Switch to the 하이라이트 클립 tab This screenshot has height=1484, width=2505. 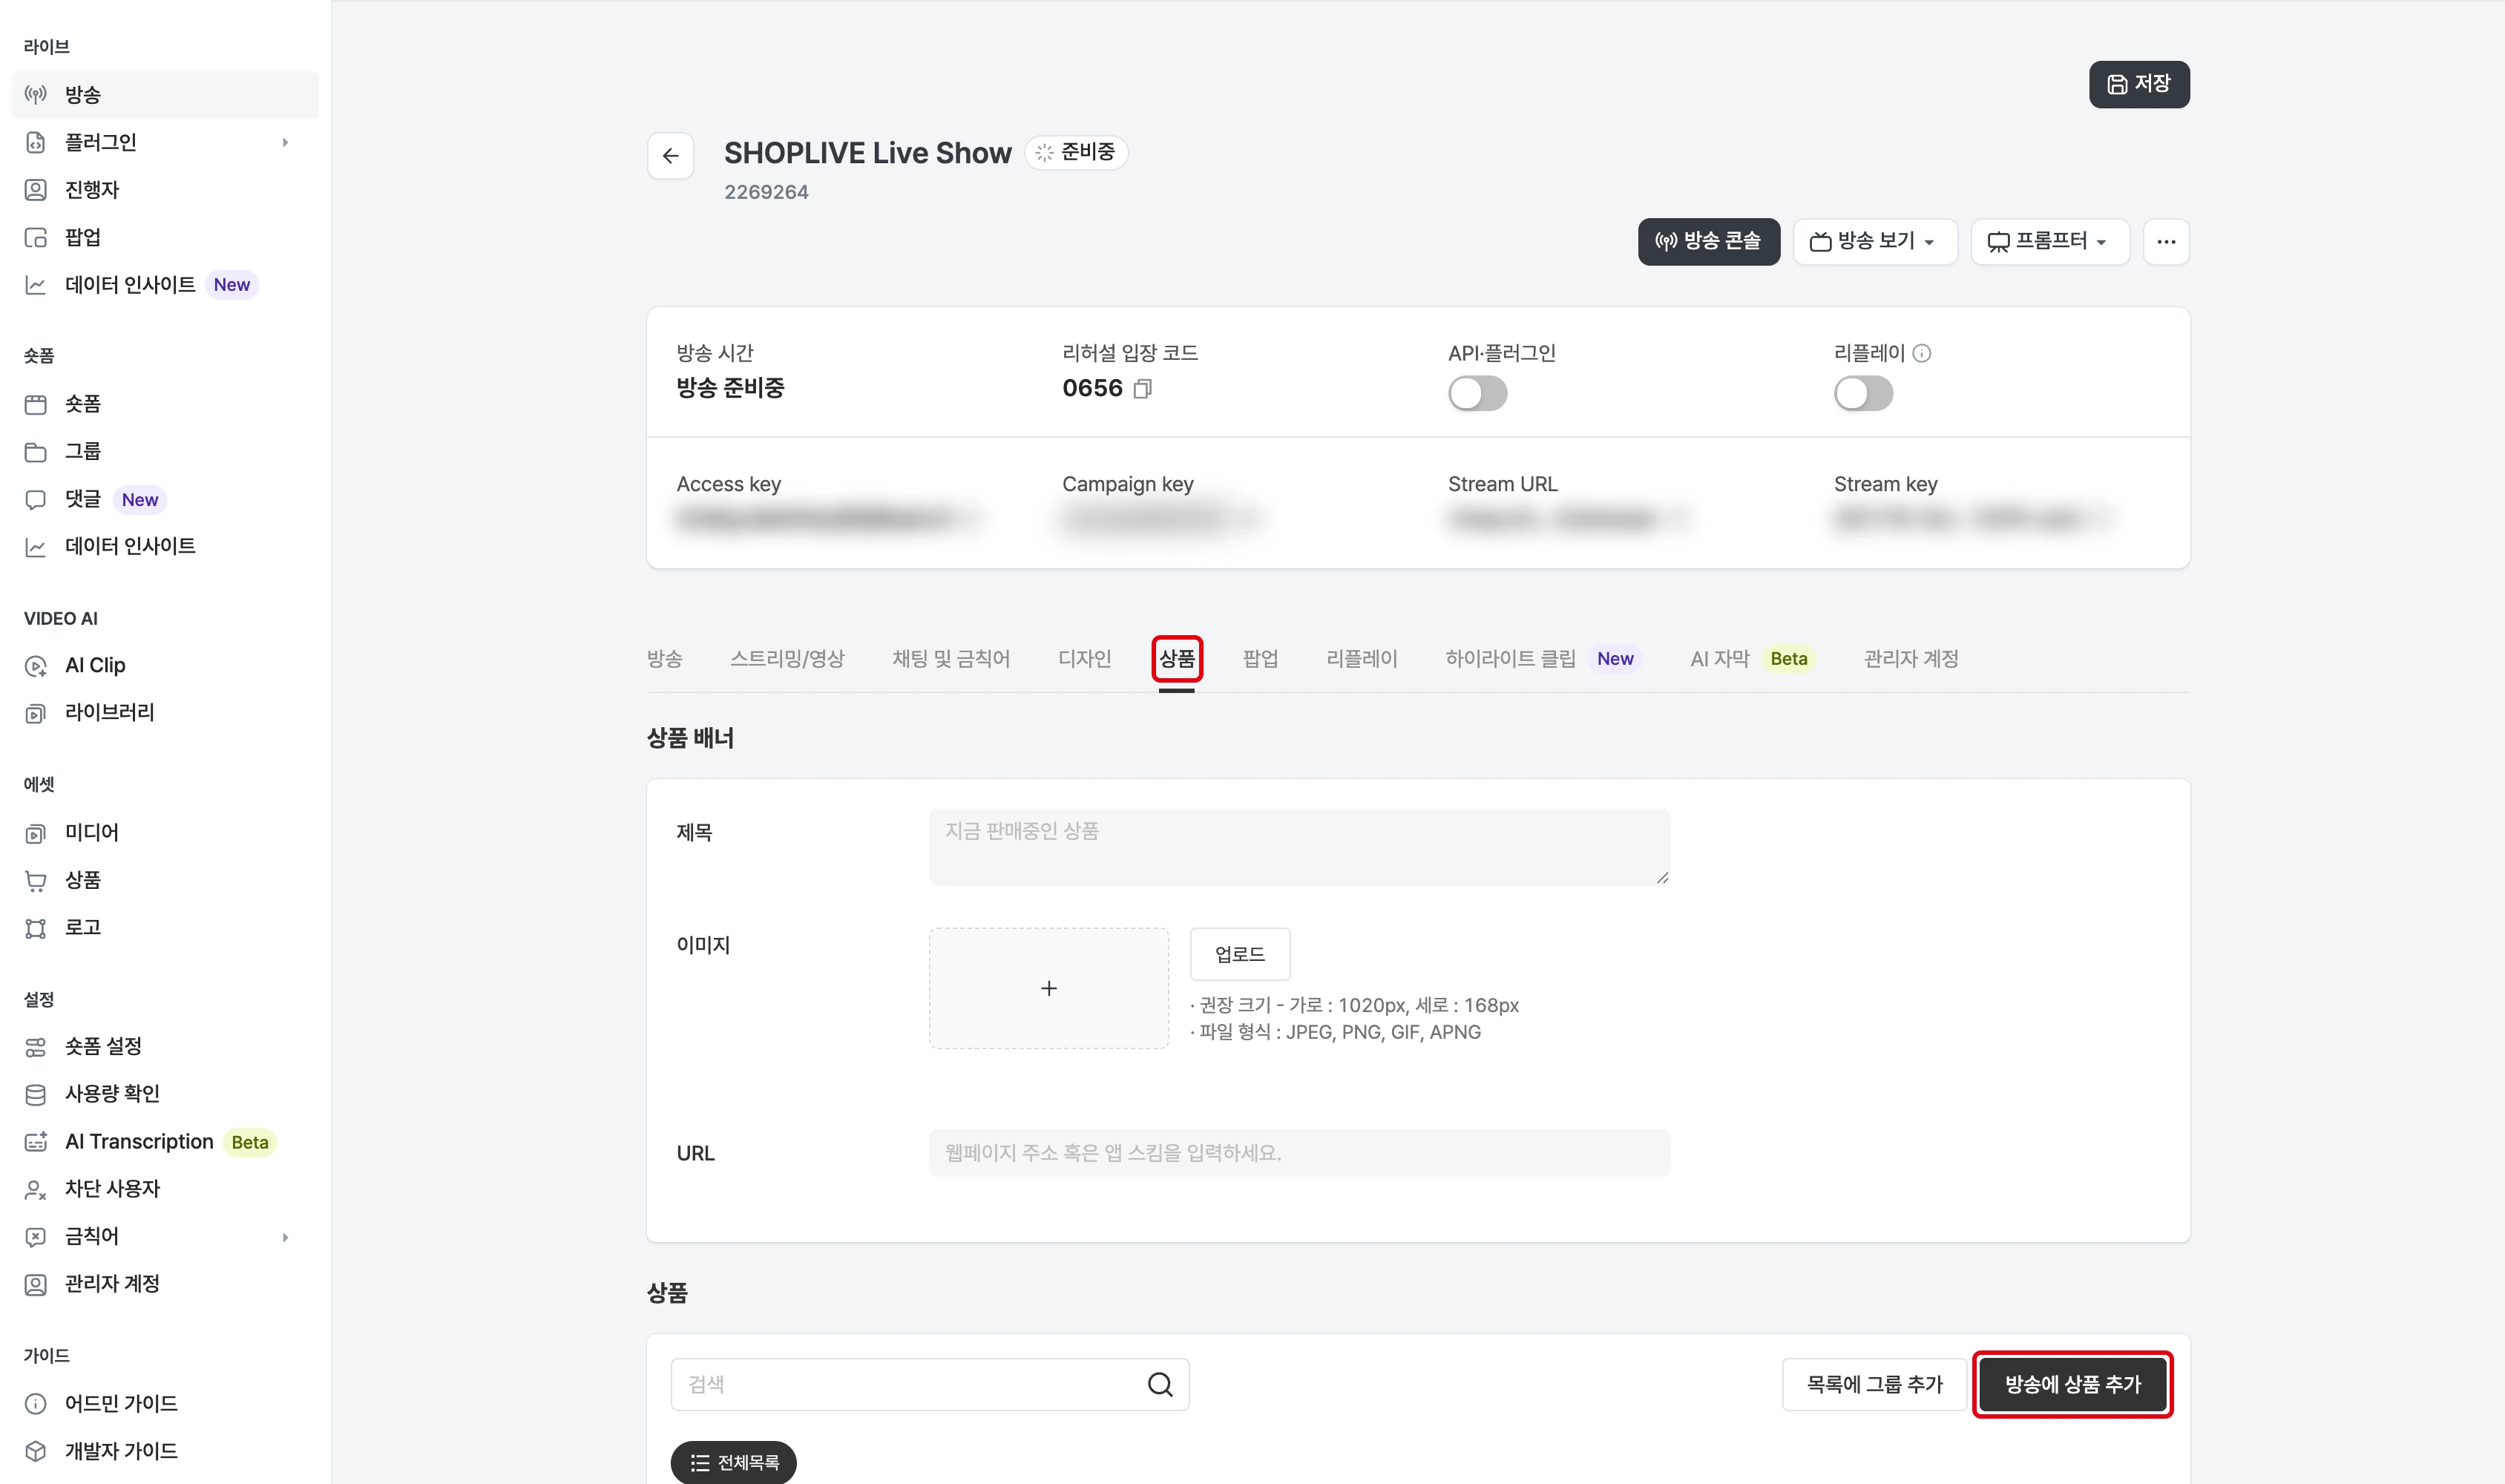pos(1510,659)
